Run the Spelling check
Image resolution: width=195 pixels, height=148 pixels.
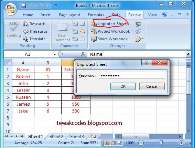click(14, 29)
